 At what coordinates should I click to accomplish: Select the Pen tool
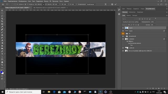pos(2,51)
